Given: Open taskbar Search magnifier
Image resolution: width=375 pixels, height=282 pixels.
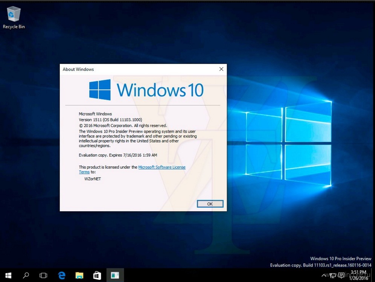Looking at the screenshot, I should click(26, 275).
